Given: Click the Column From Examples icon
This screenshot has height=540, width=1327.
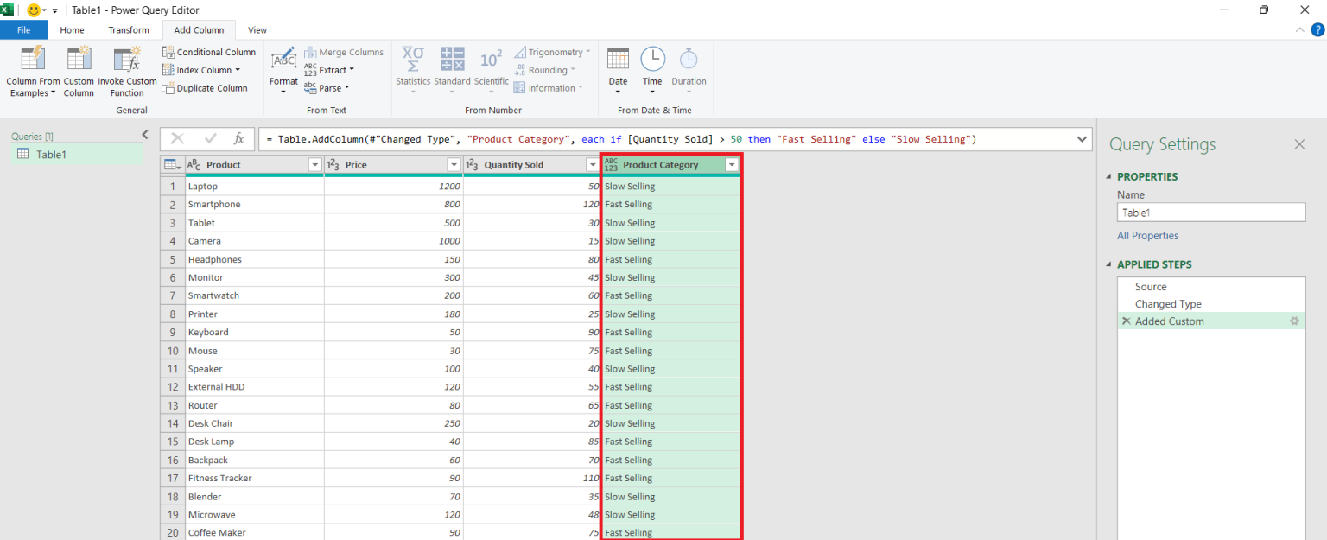Looking at the screenshot, I should click(x=33, y=59).
